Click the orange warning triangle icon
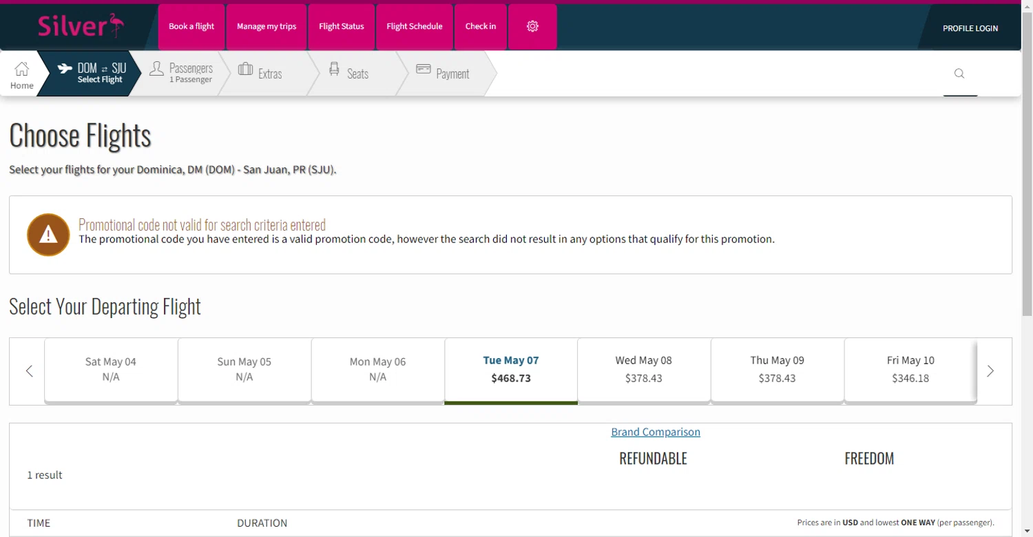1033x537 pixels. pyautogui.click(x=48, y=235)
